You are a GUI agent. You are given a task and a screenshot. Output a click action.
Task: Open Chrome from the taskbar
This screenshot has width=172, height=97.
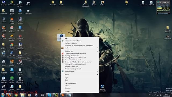click(x=16, y=95)
